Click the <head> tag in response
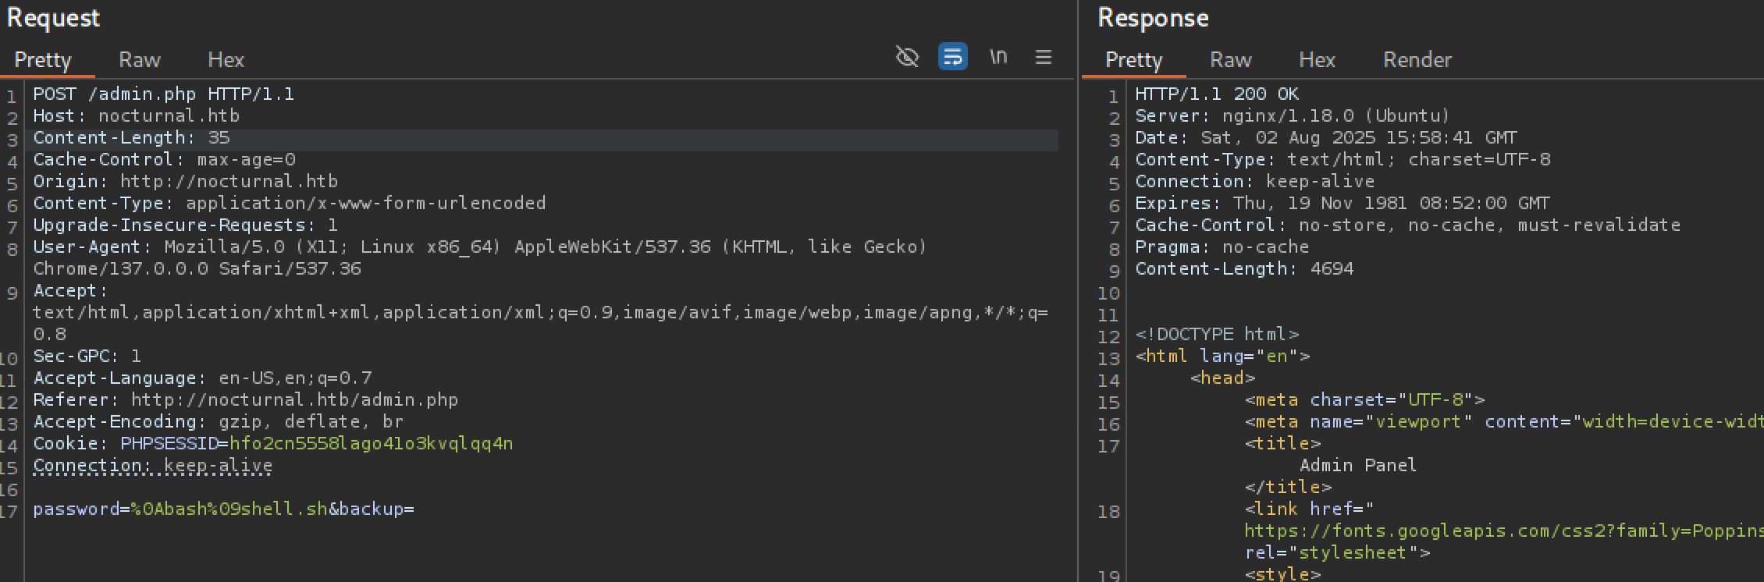The image size is (1764, 582). (1222, 378)
